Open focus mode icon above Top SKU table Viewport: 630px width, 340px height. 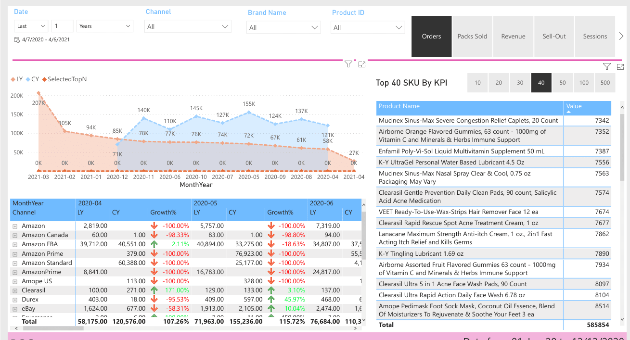click(620, 66)
